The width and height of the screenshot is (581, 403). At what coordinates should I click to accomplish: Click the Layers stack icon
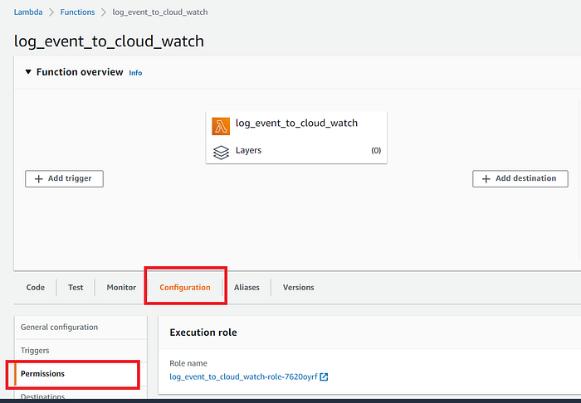[x=222, y=152]
